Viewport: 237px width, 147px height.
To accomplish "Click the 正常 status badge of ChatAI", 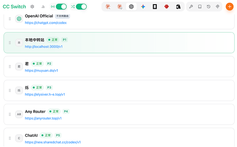I will click(x=46, y=135).
